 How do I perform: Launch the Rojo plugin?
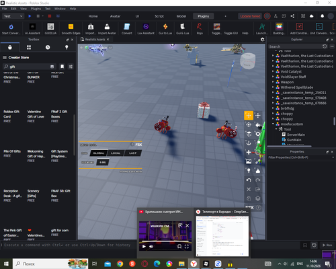200,27
